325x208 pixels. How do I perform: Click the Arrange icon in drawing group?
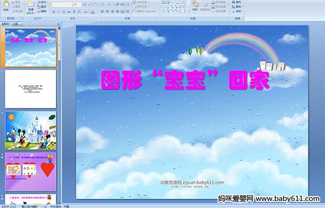click(x=195, y=6)
